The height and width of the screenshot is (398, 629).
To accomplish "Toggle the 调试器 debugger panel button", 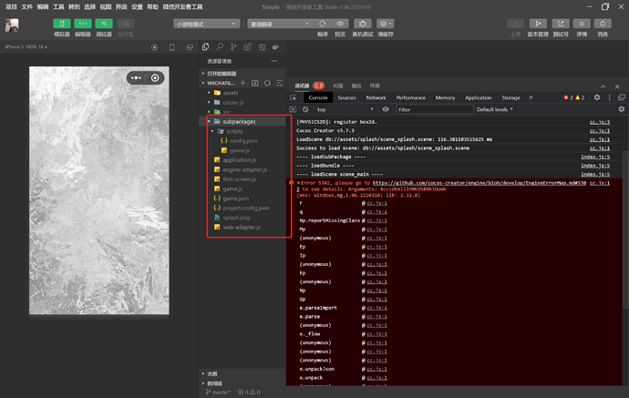I will (104, 24).
